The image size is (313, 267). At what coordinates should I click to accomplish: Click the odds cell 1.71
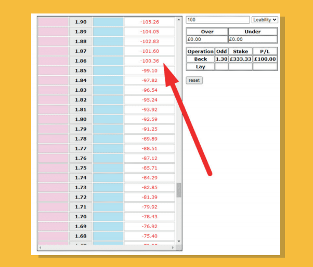click(81, 207)
